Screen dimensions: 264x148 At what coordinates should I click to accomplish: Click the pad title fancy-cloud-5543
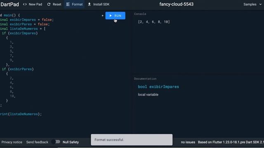(x=177, y=4)
